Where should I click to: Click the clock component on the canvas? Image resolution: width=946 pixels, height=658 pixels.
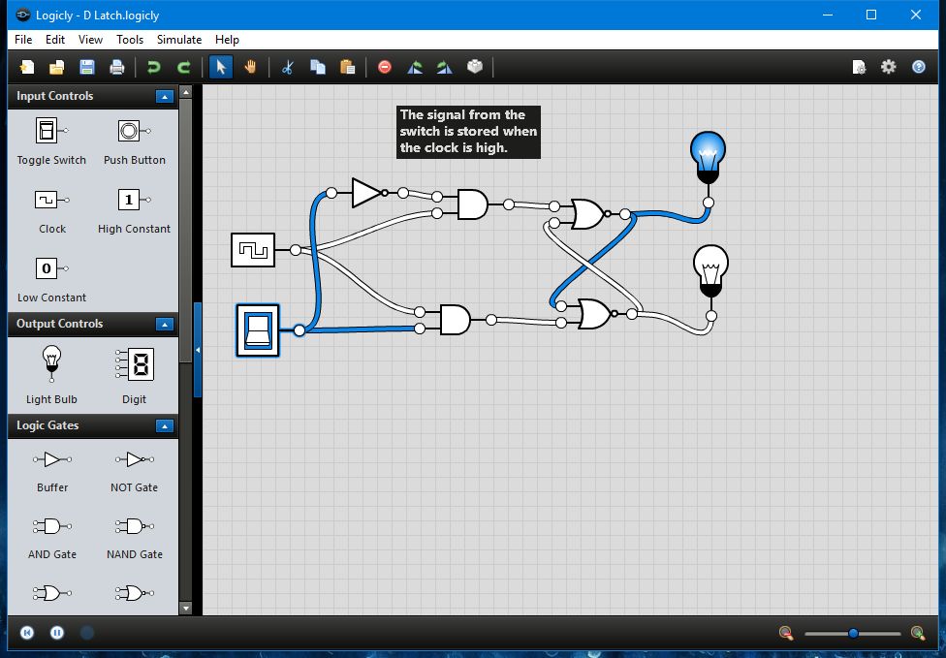click(253, 250)
